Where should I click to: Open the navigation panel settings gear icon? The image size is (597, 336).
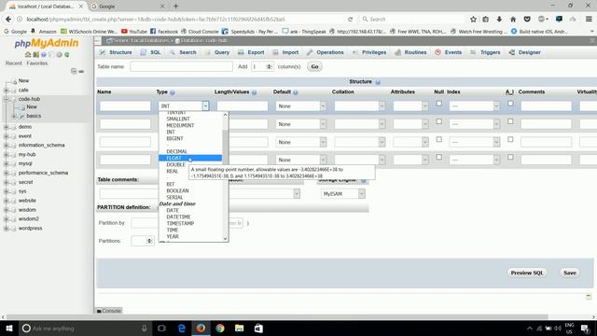coord(59,55)
